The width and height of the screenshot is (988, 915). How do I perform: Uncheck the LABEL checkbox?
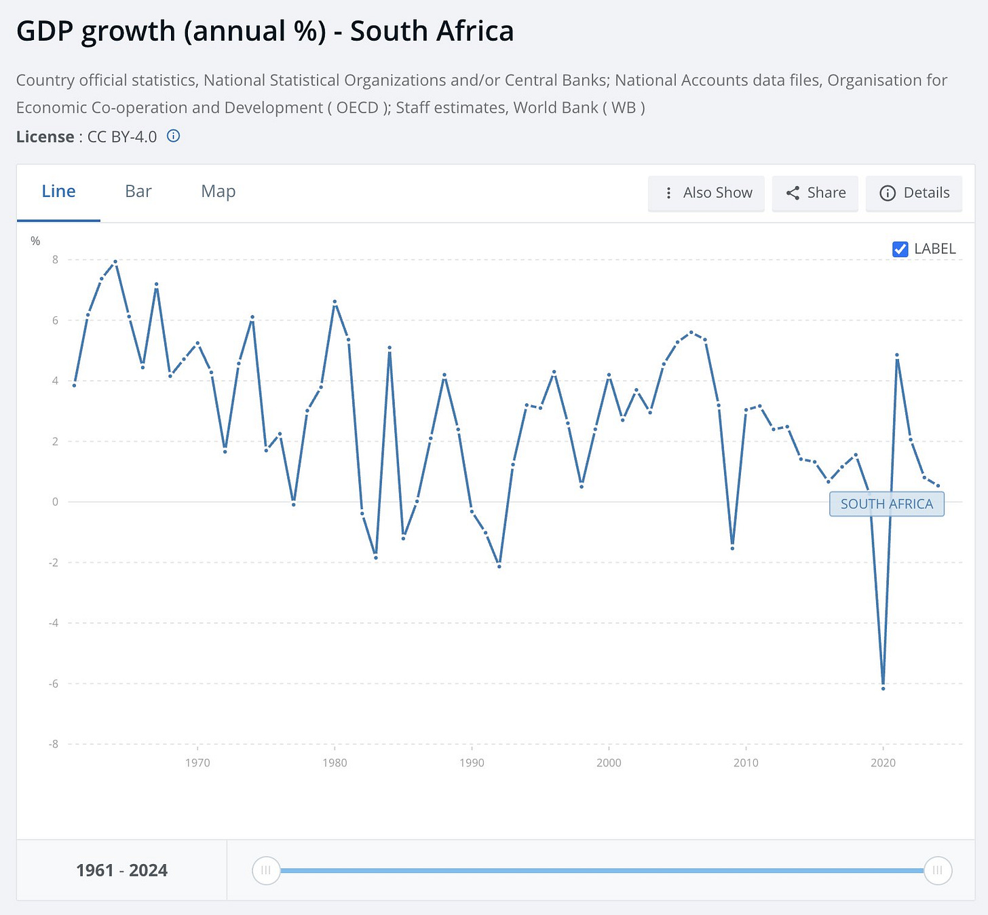coord(900,249)
